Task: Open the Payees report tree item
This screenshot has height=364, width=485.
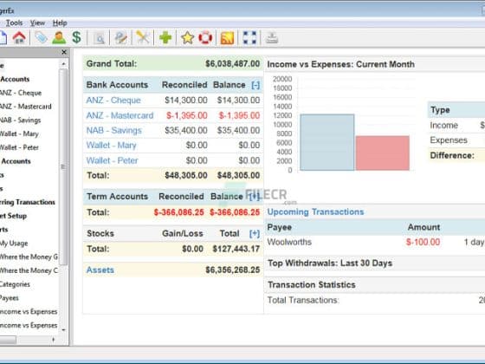Action: coord(10,298)
